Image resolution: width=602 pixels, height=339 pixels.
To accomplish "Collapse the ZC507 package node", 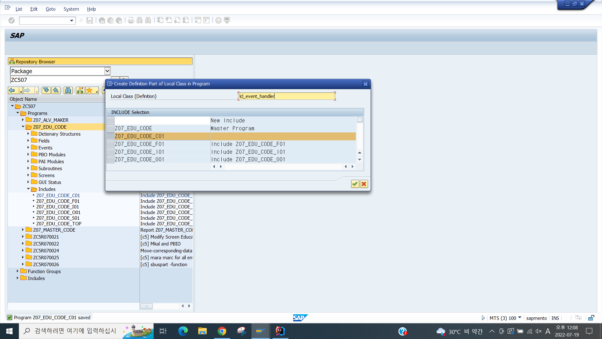I will (12, 106).
